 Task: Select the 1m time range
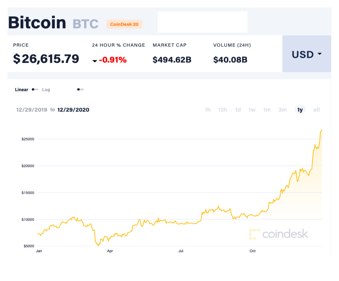[267, 110]
